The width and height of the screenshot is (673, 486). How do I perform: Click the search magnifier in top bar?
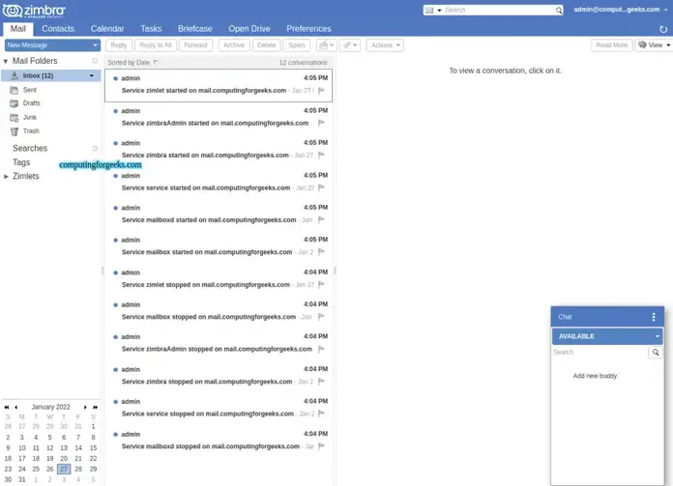click(559, 10)
